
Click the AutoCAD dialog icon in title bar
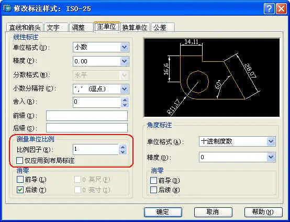7,8
